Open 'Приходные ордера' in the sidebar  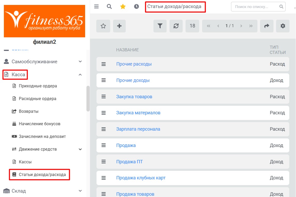coord(38,86)
